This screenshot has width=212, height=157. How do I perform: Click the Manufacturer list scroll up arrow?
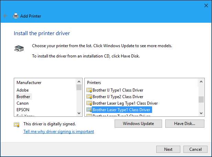79,82
